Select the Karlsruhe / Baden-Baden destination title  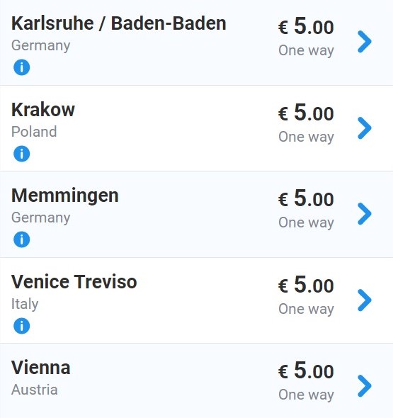[x=118, y=23]
